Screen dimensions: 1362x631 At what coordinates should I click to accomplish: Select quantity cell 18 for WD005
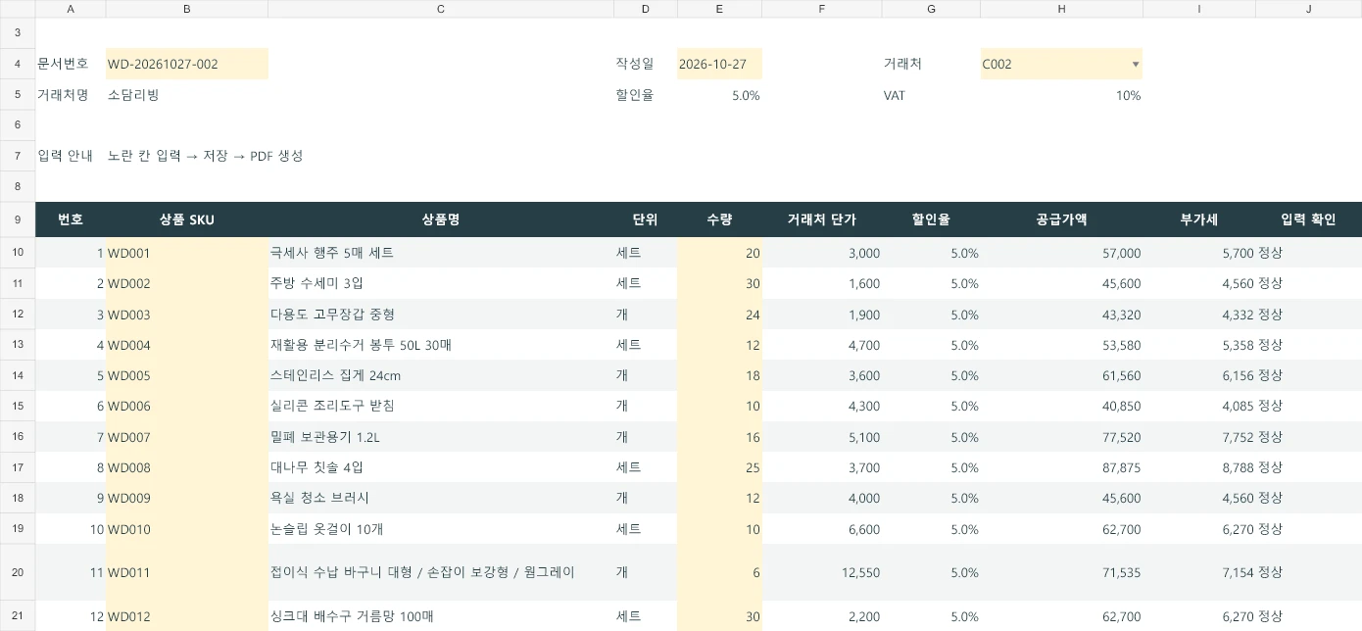(719, 375)
